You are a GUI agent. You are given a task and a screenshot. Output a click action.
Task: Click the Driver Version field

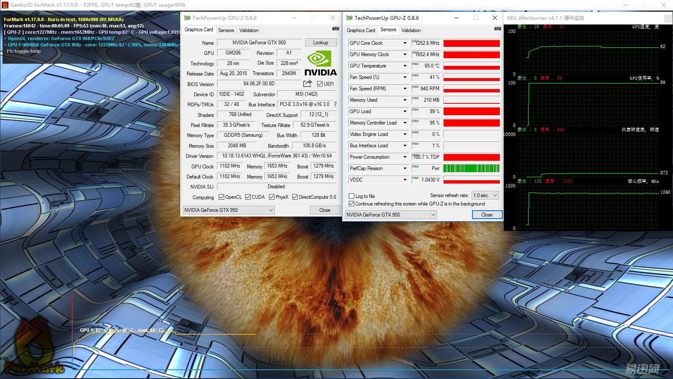(x=277, y=156)
